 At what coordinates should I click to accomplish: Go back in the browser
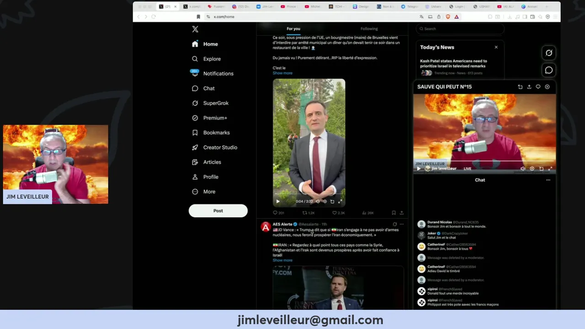138,17
